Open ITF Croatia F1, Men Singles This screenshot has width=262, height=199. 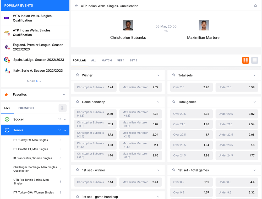pos(31,149)
